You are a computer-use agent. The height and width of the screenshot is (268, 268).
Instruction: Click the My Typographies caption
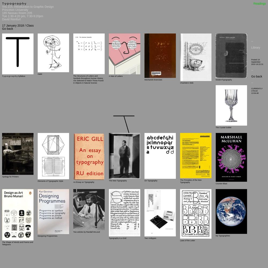pyautogui.click(x=223, y=236)
